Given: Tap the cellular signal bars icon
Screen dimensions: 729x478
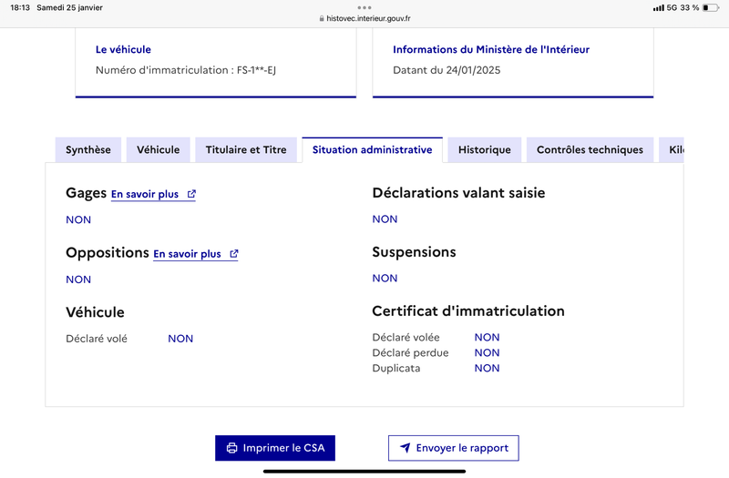Looking at the screenshot, I should coord(658,8).
